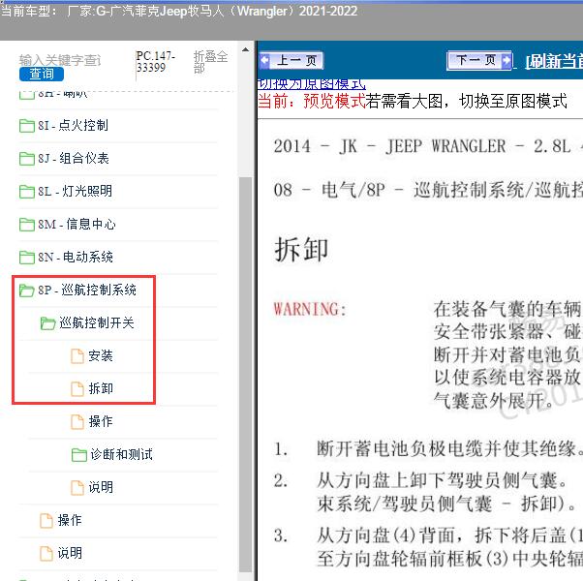The image size is (583, 581).
Task: Expand the 8M - 信息中心 tree item
Action: [x=77, y=224]
